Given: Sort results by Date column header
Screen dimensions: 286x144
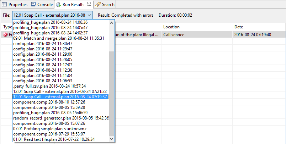Looking at the screenshot, I should pyautogui.click(x=239, y=27).
